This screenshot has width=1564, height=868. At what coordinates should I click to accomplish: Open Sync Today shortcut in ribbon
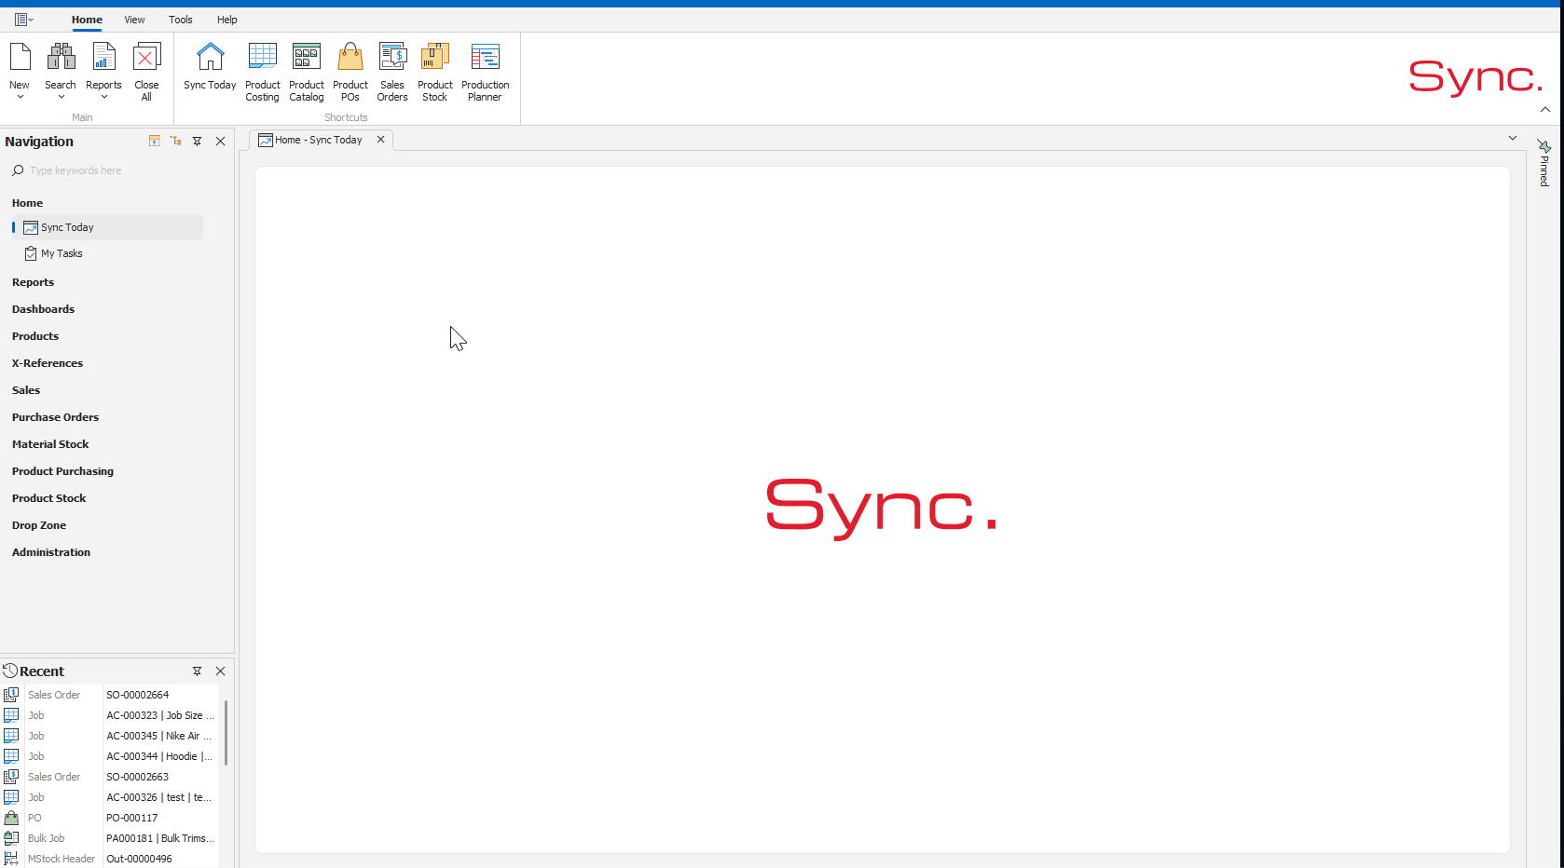[210, 66]
